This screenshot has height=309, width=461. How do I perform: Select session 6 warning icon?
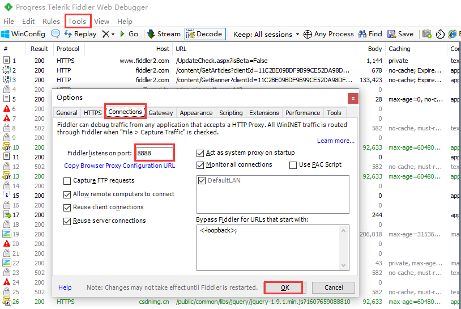pyautogui.click(x=6, y=109)
